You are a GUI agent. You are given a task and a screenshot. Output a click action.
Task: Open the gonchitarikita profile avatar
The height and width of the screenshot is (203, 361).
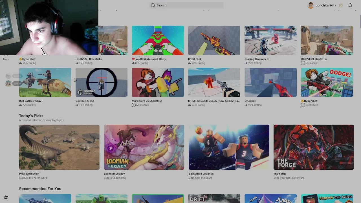(311, 5)
